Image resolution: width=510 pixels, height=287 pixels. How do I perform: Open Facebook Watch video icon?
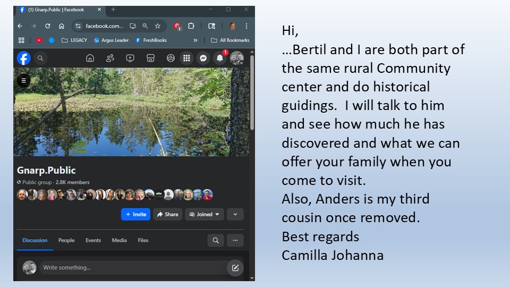coord(130,58)
